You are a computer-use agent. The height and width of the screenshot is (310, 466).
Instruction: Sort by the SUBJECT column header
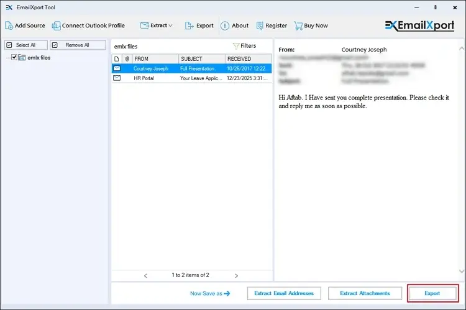click(202, 59)
